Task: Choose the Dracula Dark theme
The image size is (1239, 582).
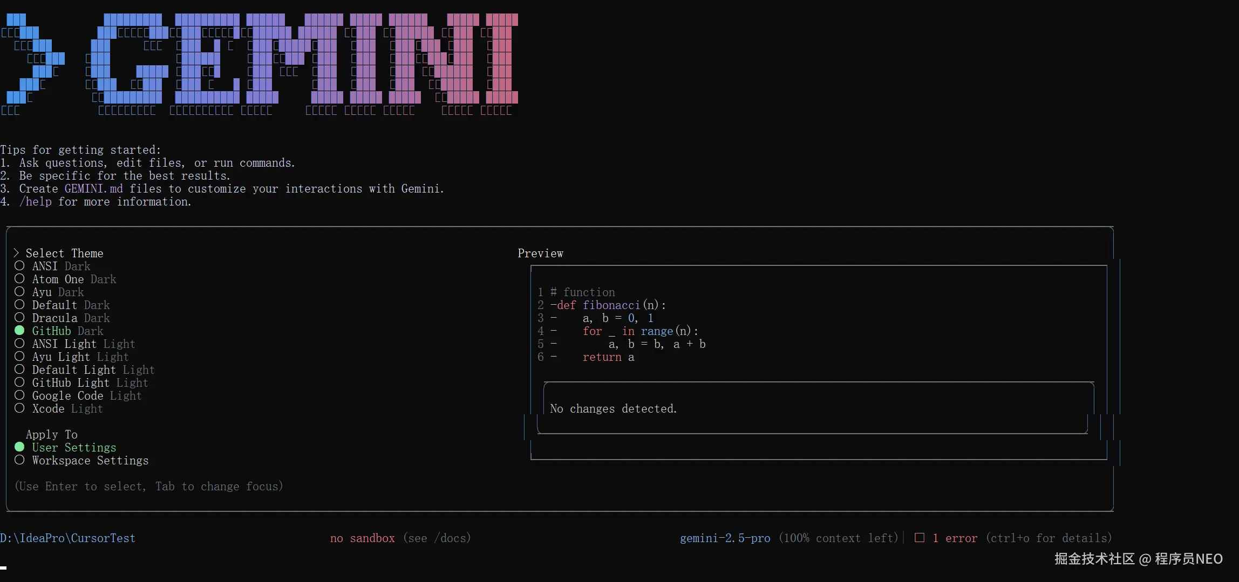Action: tap(63, 318)
